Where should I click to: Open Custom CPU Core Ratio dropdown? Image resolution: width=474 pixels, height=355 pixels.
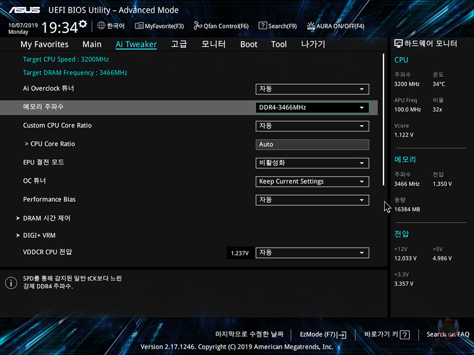pos(312,126)
